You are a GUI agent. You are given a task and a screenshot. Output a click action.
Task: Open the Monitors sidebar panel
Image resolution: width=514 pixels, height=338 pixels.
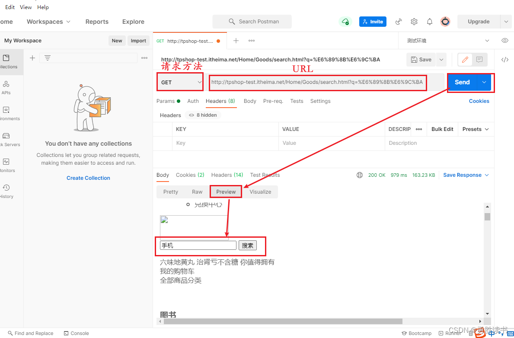(6, 165)
